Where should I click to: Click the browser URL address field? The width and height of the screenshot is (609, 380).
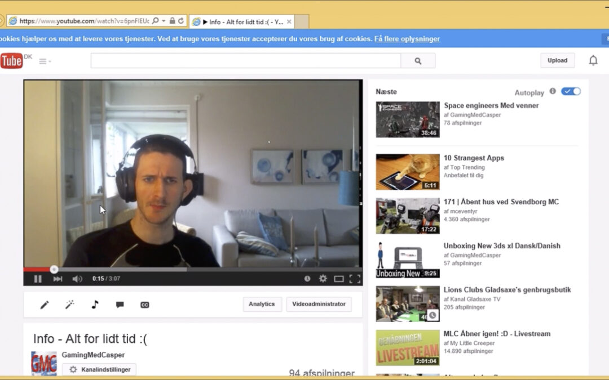coord(84,21)
